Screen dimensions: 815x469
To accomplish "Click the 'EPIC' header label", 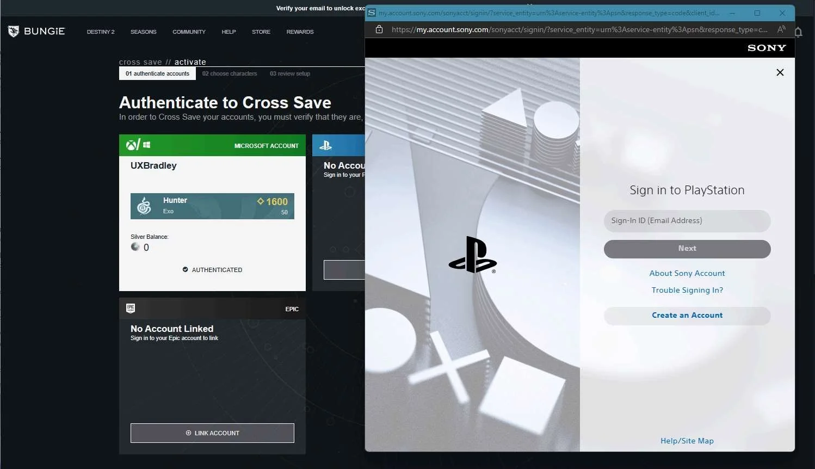I will [x=292, y=309].
